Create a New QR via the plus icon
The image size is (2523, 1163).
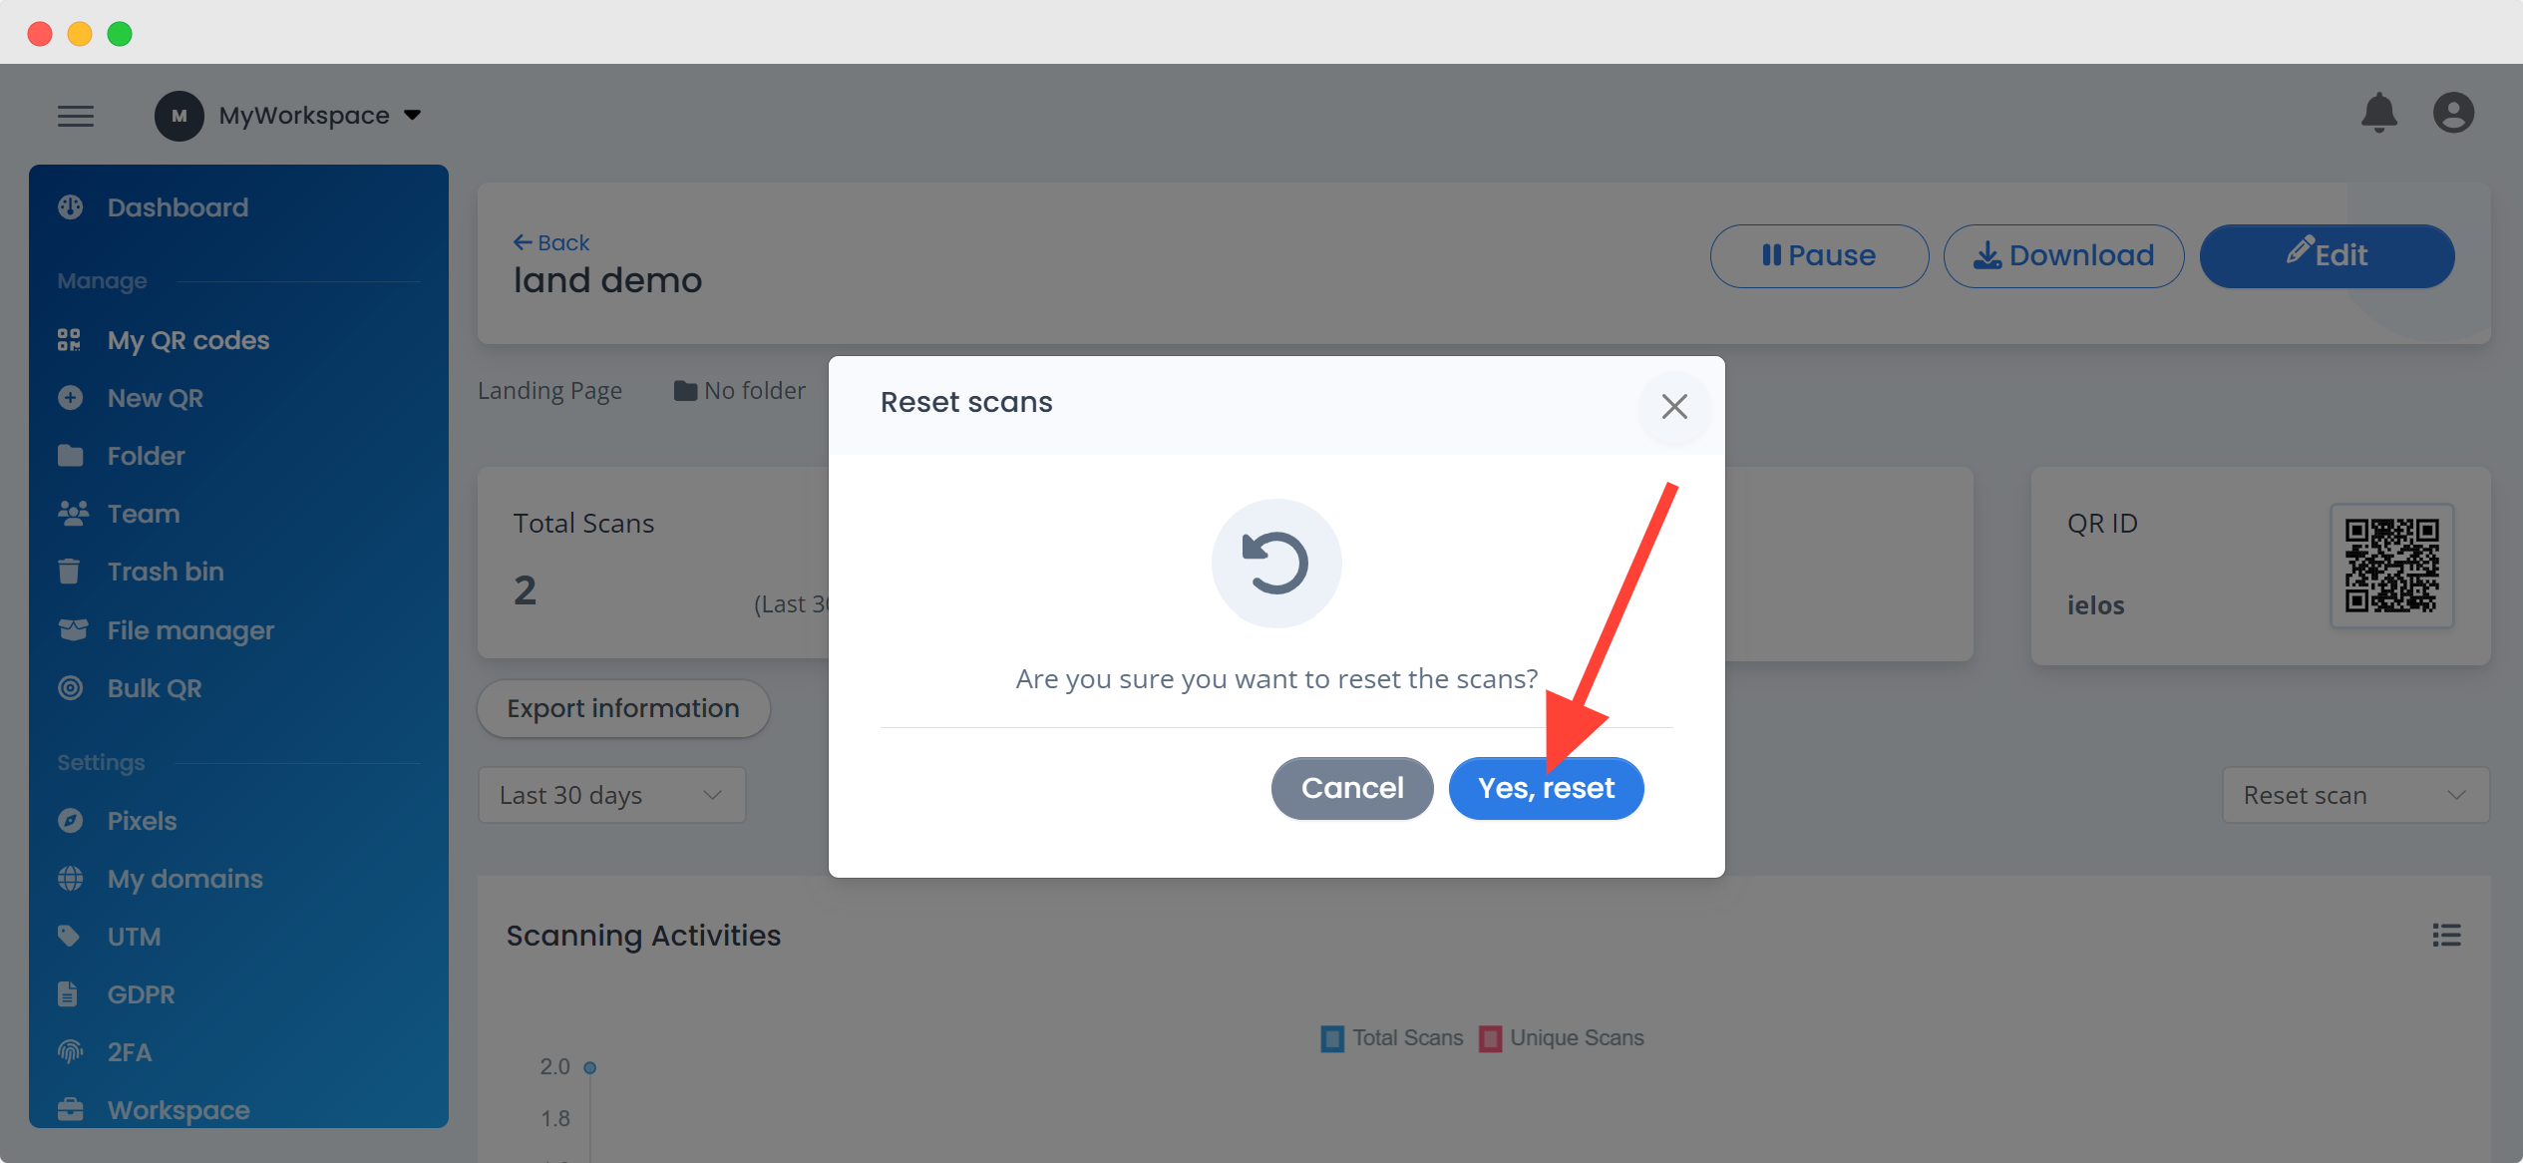[x=70, y=397]
